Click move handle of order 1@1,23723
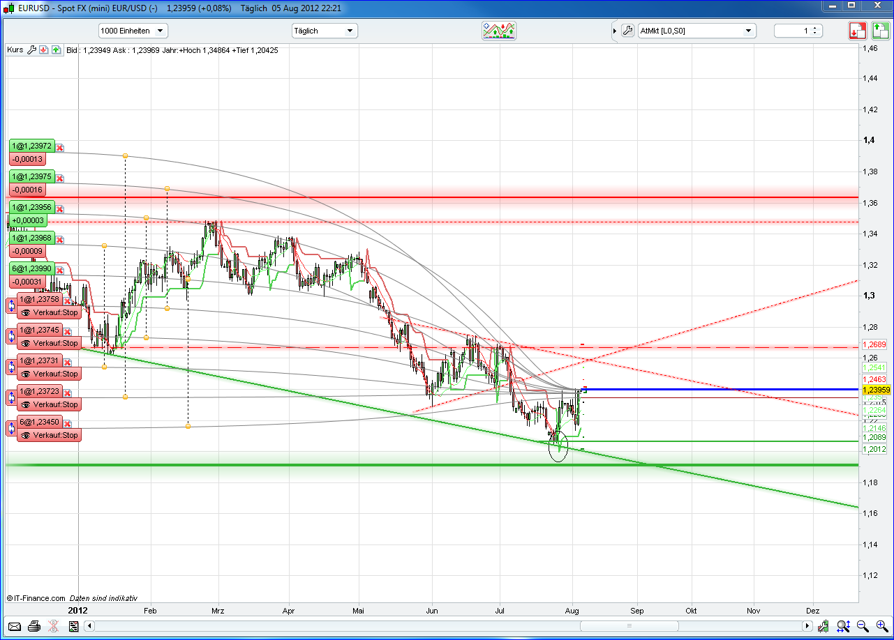 (x=11, y=397)
